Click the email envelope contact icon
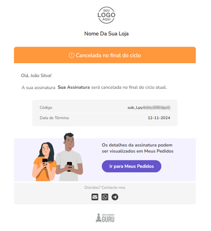Screen dimensions: 211x231 click(x=95, y=197)
